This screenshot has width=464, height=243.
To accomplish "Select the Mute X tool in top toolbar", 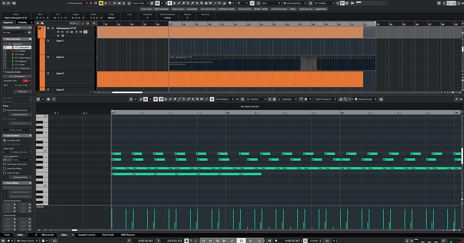I will [x=197, y=3].
